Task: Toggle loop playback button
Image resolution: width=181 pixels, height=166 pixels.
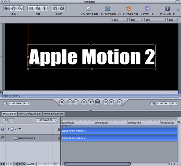Action: (97, 102)
